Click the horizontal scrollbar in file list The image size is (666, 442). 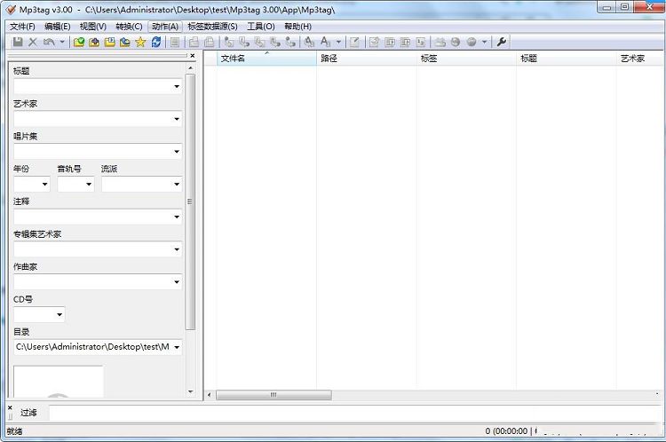click(x=274, y=395)
